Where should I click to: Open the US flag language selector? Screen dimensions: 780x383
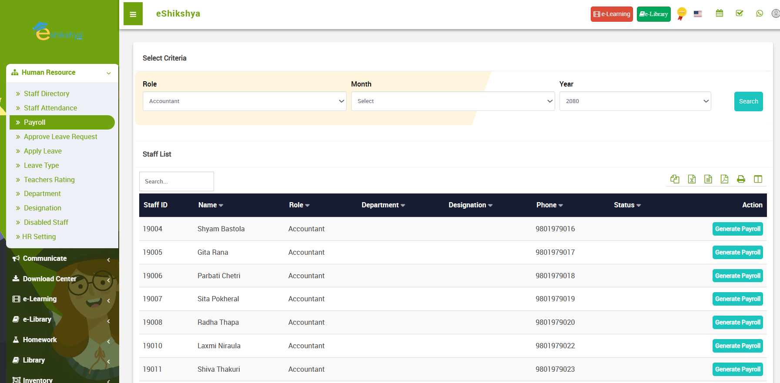click(698, 14)
